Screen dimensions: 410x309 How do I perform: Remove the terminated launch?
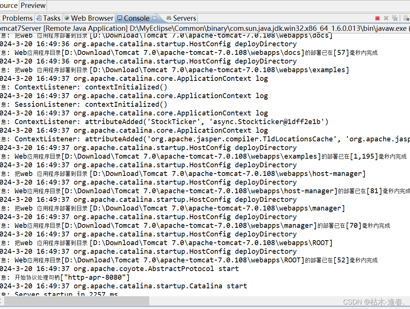386,18
